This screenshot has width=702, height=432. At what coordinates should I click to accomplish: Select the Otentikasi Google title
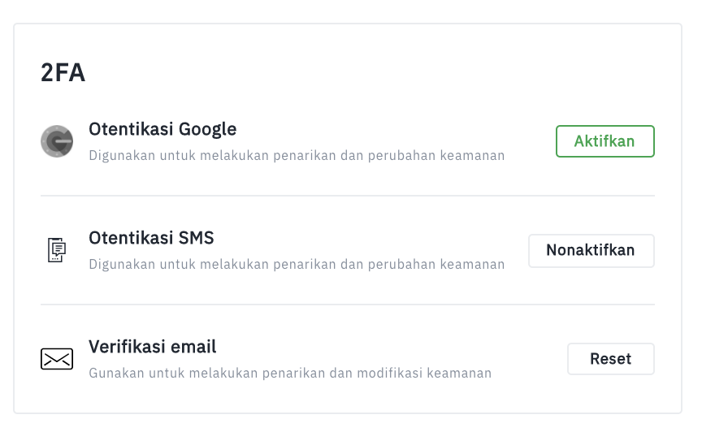pos(162,129)
